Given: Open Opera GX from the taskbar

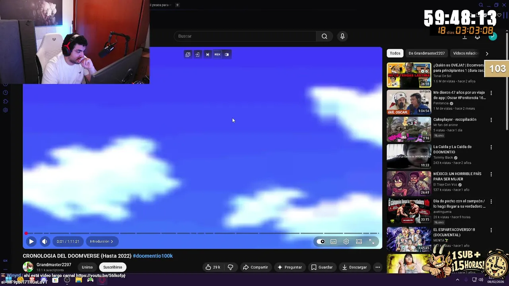Looking at the screenshot, I should click(102, 280).
